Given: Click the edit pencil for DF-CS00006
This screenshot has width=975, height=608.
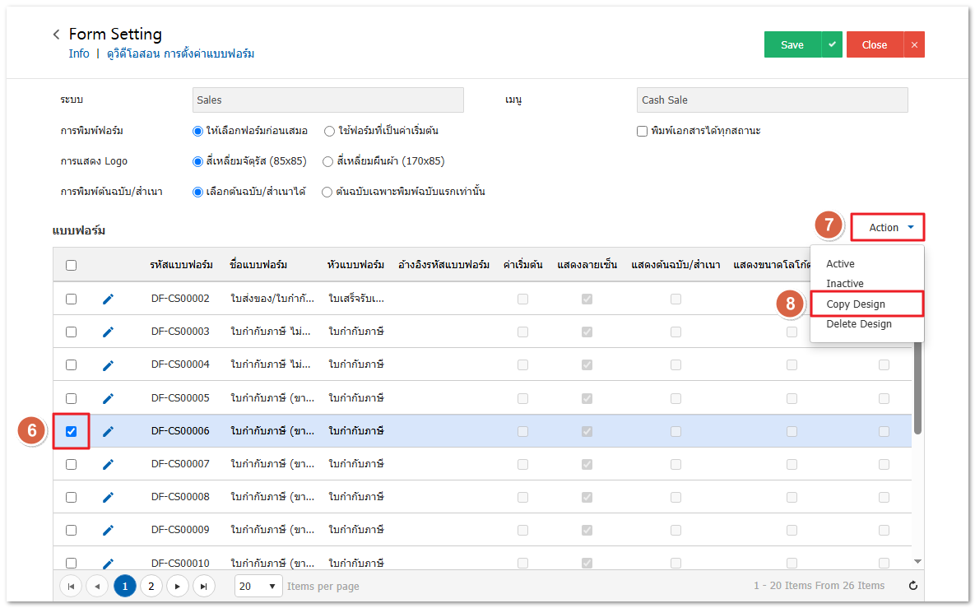Looking at the screenshot, I should pos(108,431).
